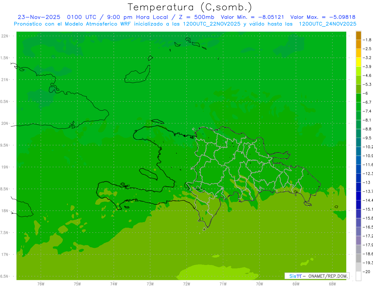Click the "-8.8" colorbar label
The image size is (373, 288).
[x=367, y=129]
